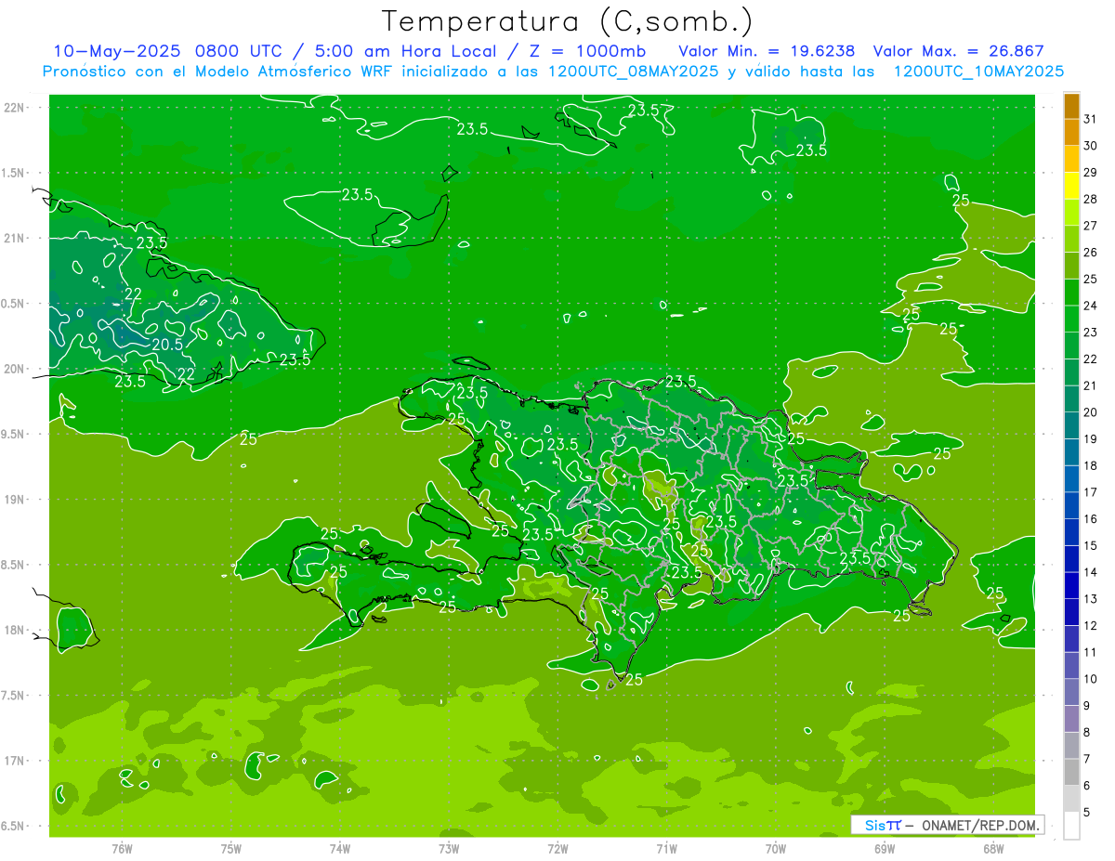Image resolution: width=1115 pixels, height=861 pixels.
Task: Pick the blue swatch between 14 and 15
Action: (x=1072, y=559)
